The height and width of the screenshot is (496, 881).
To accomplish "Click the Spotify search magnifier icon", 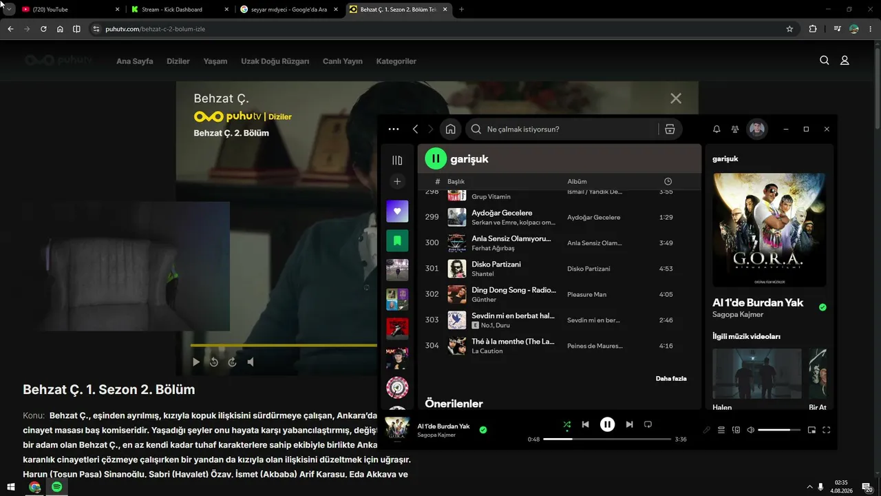I will 476,129.
